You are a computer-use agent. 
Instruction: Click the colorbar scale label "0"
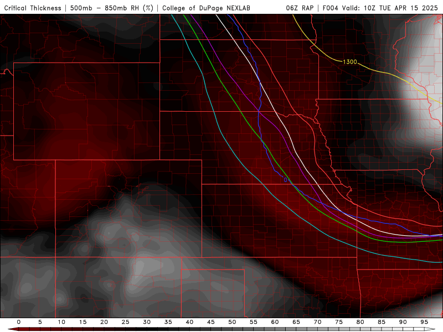tap(19, 322)
